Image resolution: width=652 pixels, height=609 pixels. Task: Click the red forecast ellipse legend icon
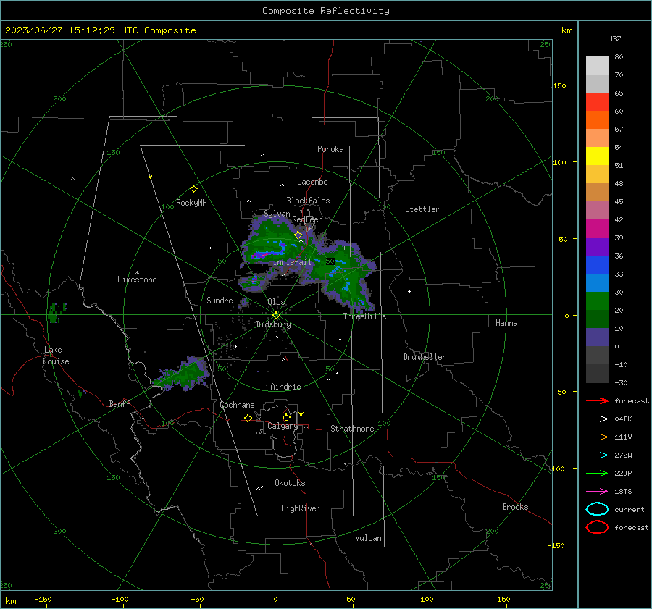pyautogui.click(x=597, y=527)
